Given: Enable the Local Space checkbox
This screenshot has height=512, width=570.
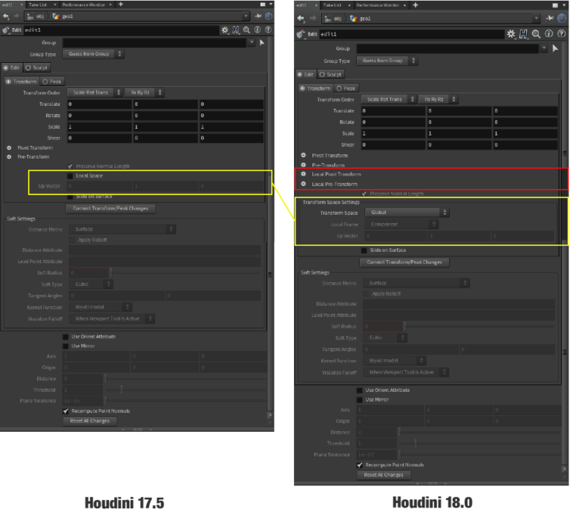Looking at the screenshot, I should coord(71,176).
